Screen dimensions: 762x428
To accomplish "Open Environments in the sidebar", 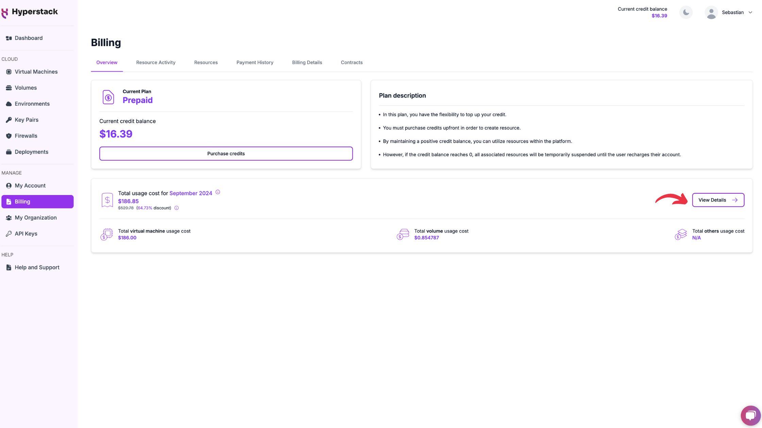I will click(37, 104).
